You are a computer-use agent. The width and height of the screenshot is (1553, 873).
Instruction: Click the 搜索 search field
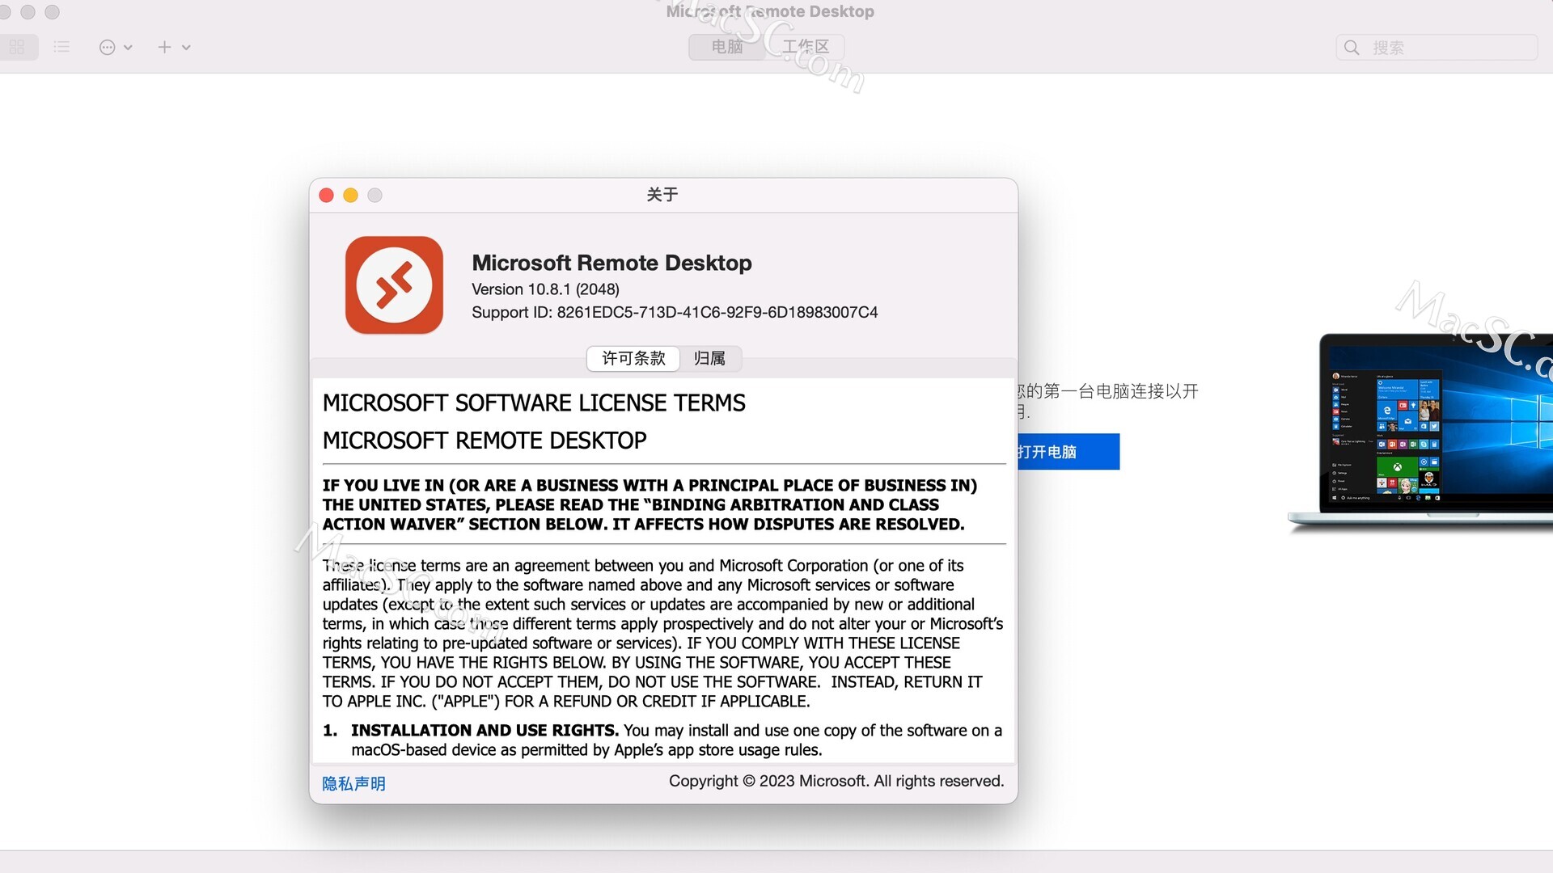pos(1437,48)
